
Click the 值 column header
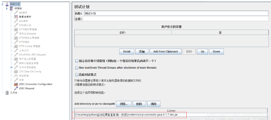coord(220,32)
